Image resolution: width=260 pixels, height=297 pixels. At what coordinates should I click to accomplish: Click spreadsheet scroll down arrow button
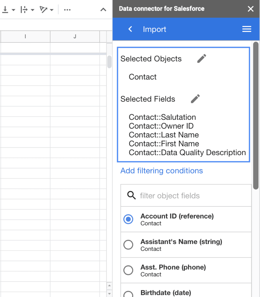click(109, 294)
